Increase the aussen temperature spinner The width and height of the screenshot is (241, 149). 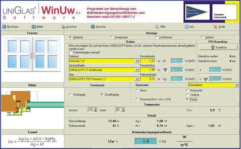pos(95,109)
